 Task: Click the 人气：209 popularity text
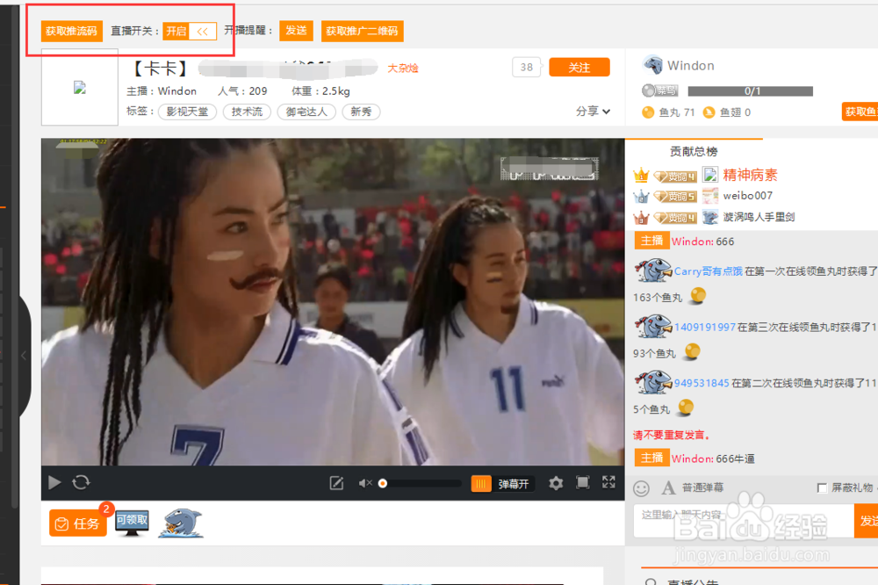(x=242, y=90)
